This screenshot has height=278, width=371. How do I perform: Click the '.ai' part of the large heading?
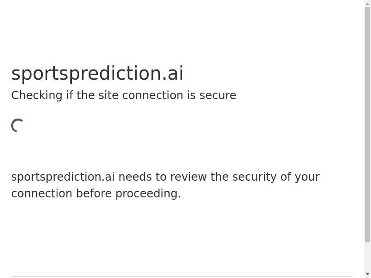point(173,74)
